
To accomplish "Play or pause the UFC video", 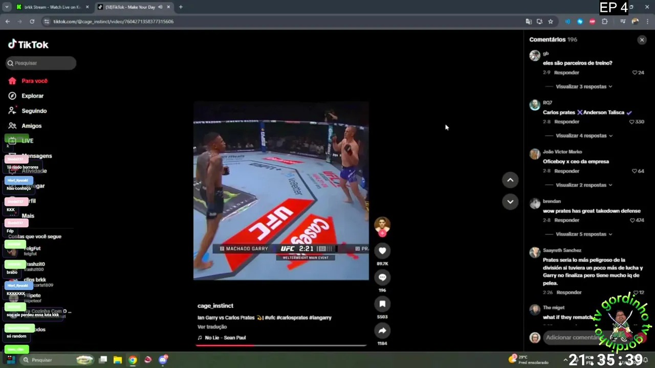I will [x=281, y=191].
